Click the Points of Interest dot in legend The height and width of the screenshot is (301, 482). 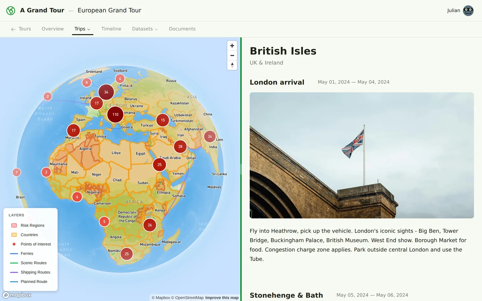pos(14,244)
